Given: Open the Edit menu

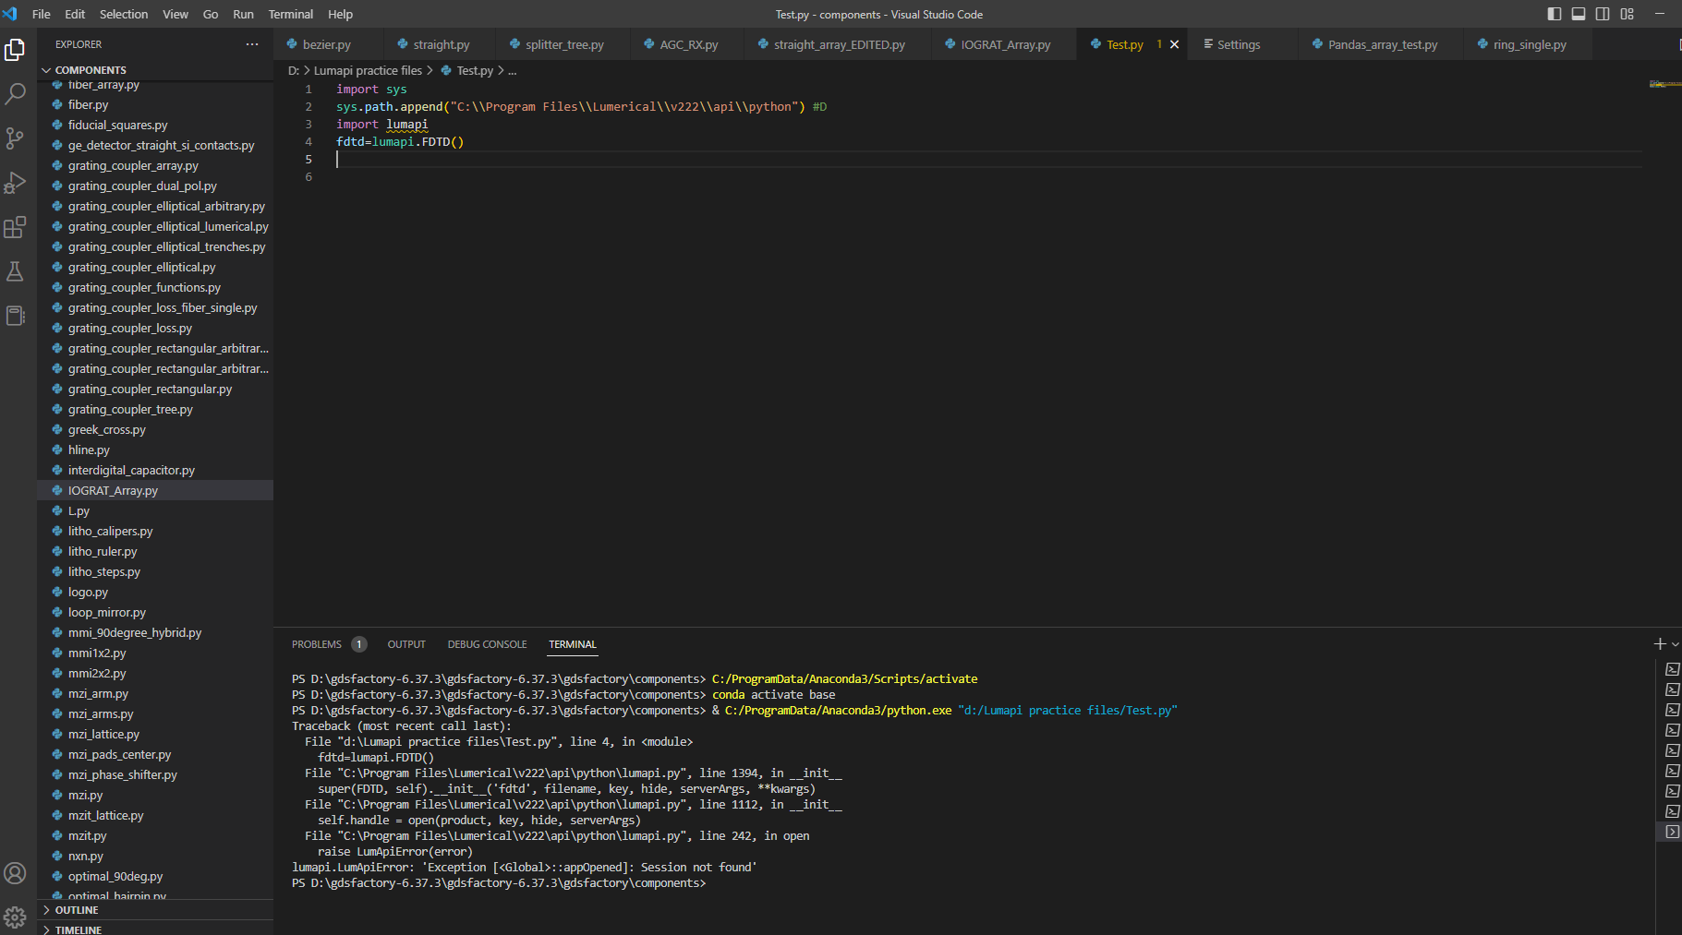Looking at the screenshot, I should (75, 14).
